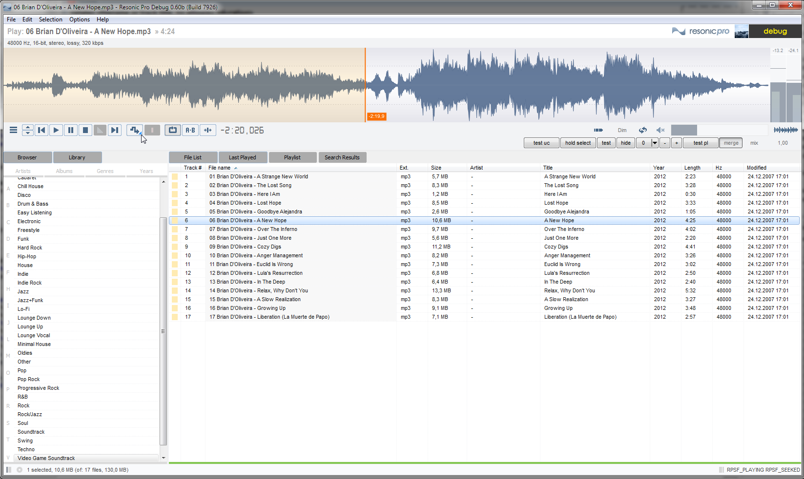Click the waveform display icon beside the volume bar
This screenshot has height=479, width=804.
[x=785, y=130]
